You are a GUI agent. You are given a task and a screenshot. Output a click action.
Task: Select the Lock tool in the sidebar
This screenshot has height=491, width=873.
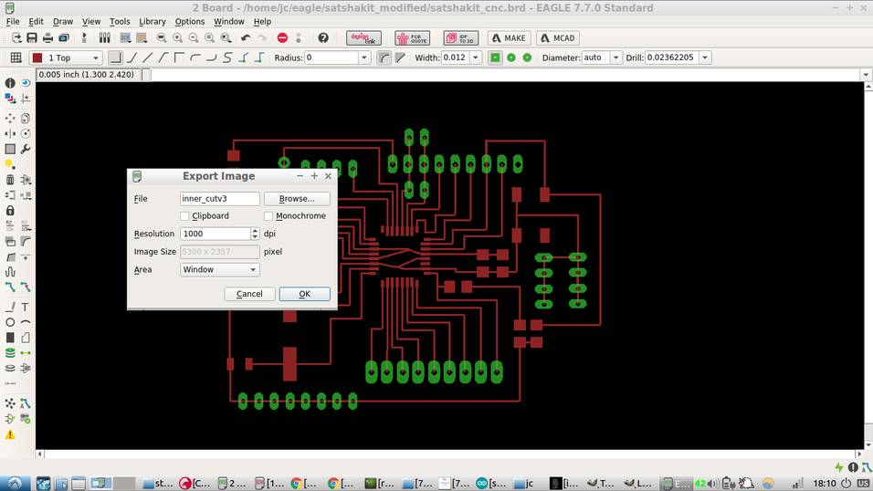click(10, 211)
